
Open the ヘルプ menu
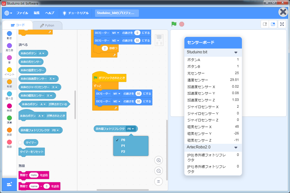click(50, 13)
